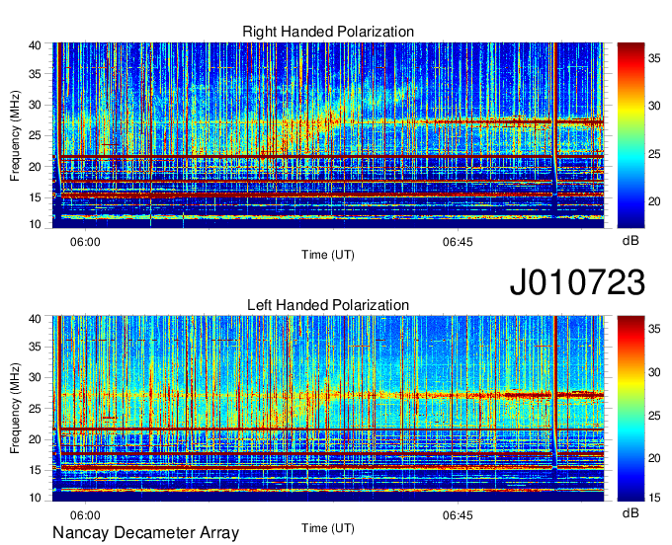Click the top plot 'Frequency (MHz)' axis label
Image resolution: width=672 pixels, height=545 pixels.
15,135
